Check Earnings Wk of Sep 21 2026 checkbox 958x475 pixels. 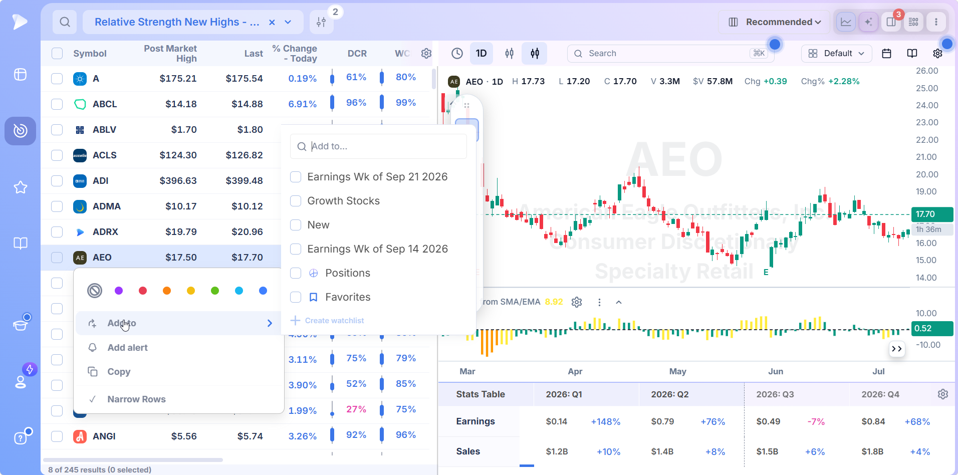click(x=296, y=177)
